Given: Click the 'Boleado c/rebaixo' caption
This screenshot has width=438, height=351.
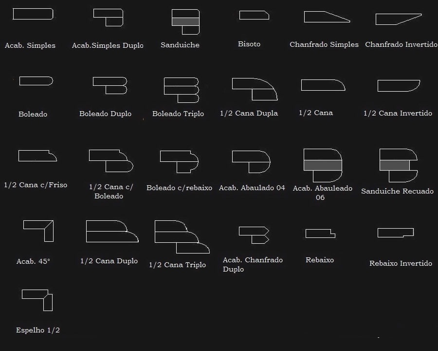Looking at the screenshot, I should [179, 188].
